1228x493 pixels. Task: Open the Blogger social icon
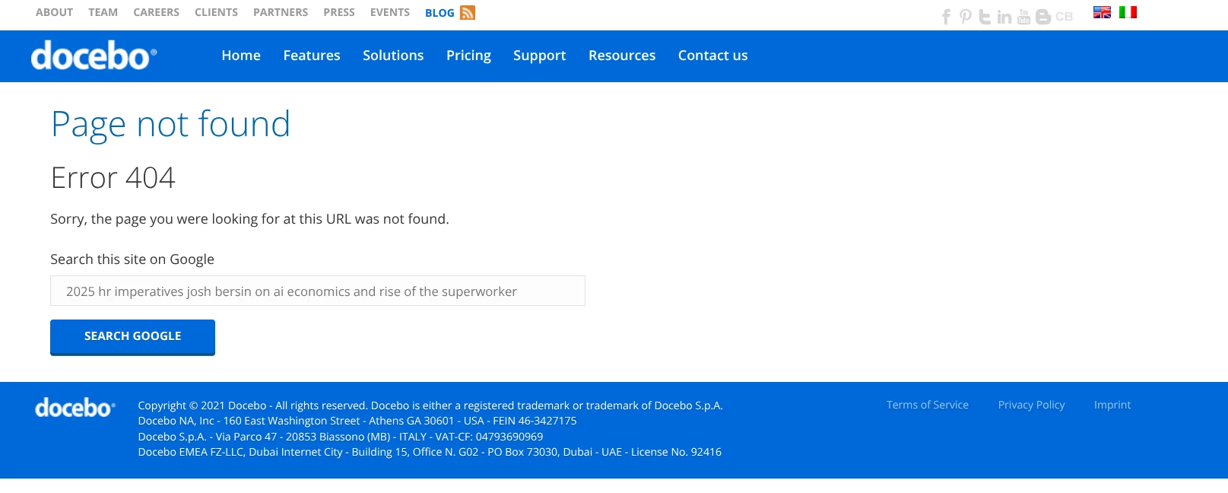(1043, 17)
